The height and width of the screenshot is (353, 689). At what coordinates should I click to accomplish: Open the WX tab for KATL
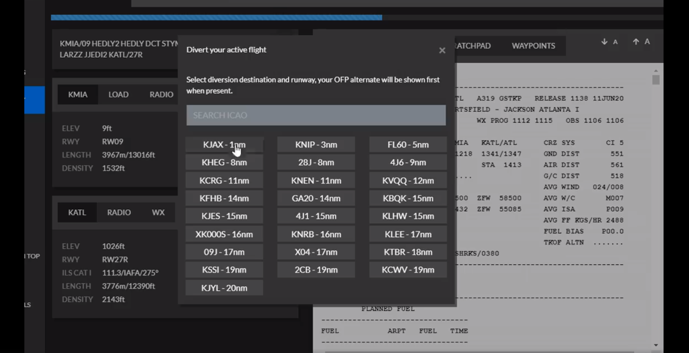(x=158, y=212)
